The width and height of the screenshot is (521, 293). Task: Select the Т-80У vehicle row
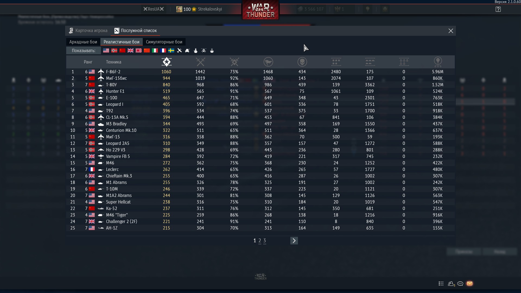point(260,85)
